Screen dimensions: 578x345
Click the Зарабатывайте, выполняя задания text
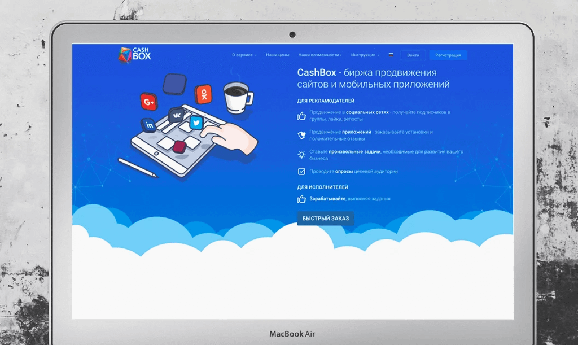pos(350,199)
